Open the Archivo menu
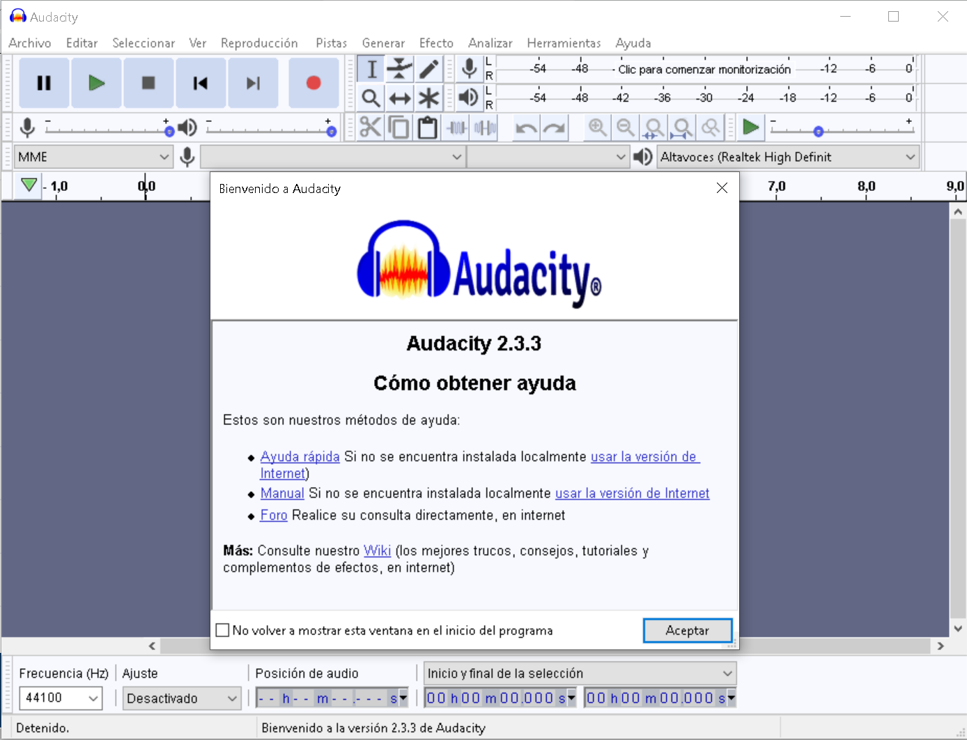Viewport: 967px width, 740px height. coord(30,43)
